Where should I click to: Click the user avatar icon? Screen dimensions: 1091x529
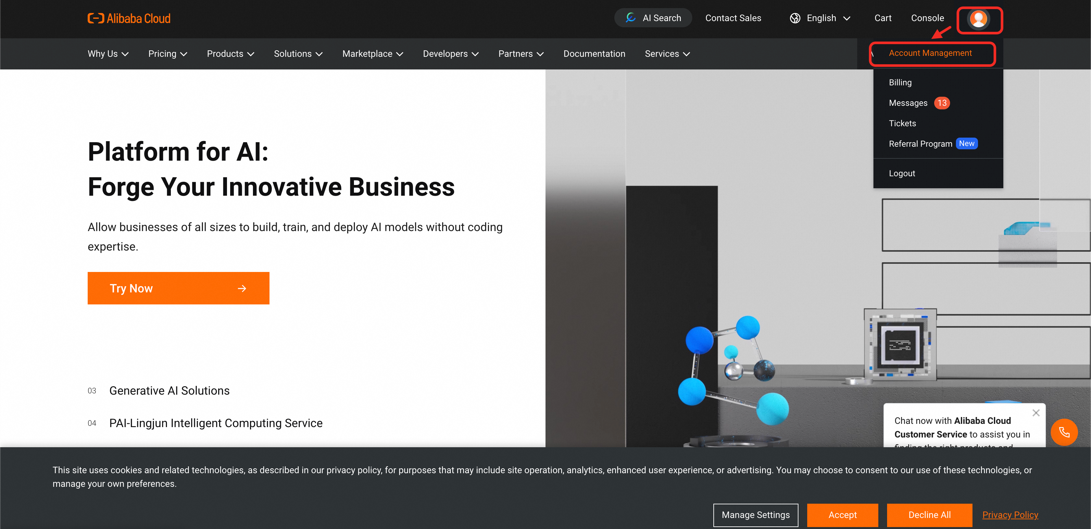tap(978, 19)
